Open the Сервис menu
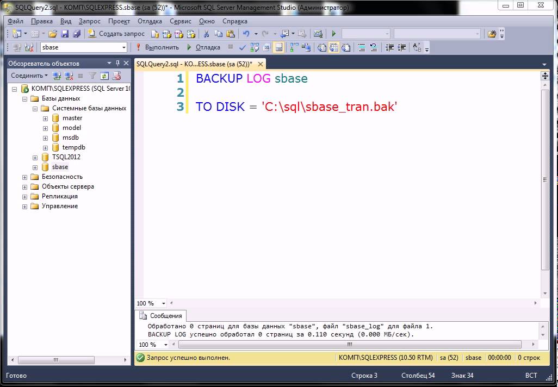Image resolution: width=558 pixels, height=387 pixels. (181, 21)
